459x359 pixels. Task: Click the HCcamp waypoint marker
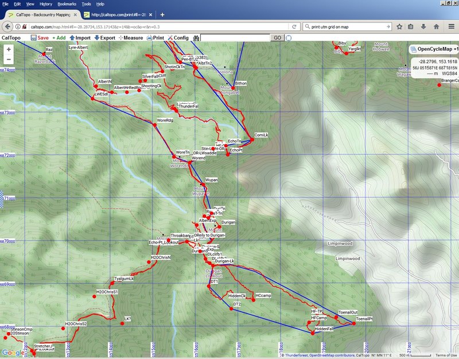click(253, 300)
